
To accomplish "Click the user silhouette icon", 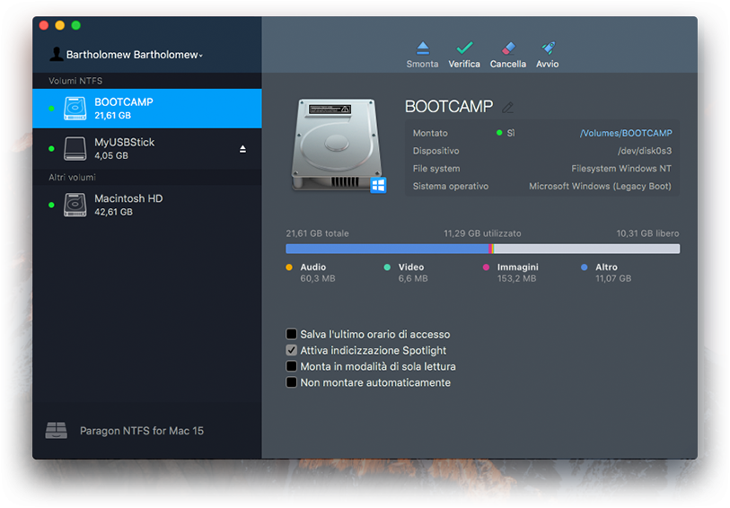I will point(57,55).
